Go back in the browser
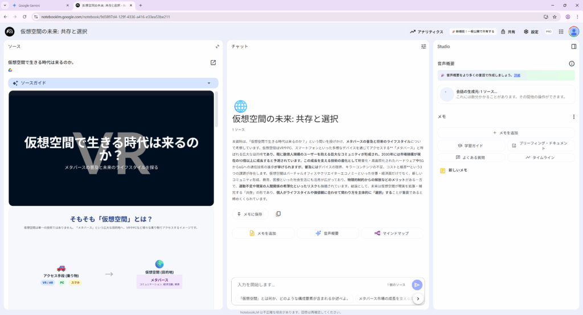The height and width of the screenshot is (315, 583). tap(6, 16)
